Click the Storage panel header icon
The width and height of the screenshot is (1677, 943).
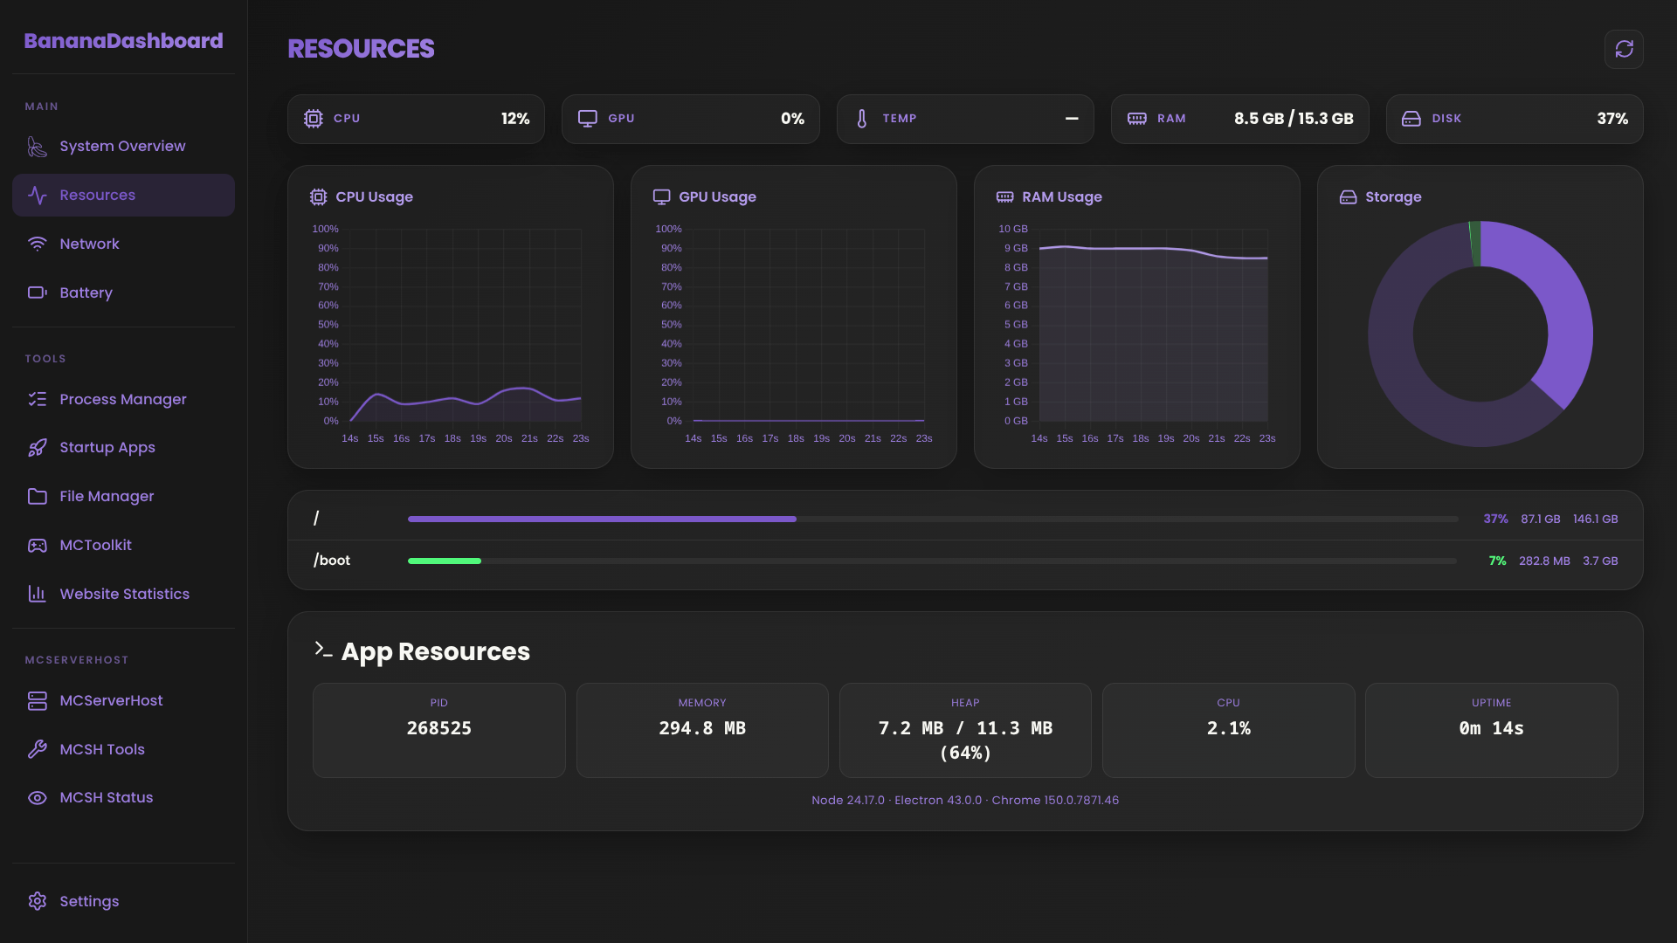pyautogui.click(x=1348, y=197)
